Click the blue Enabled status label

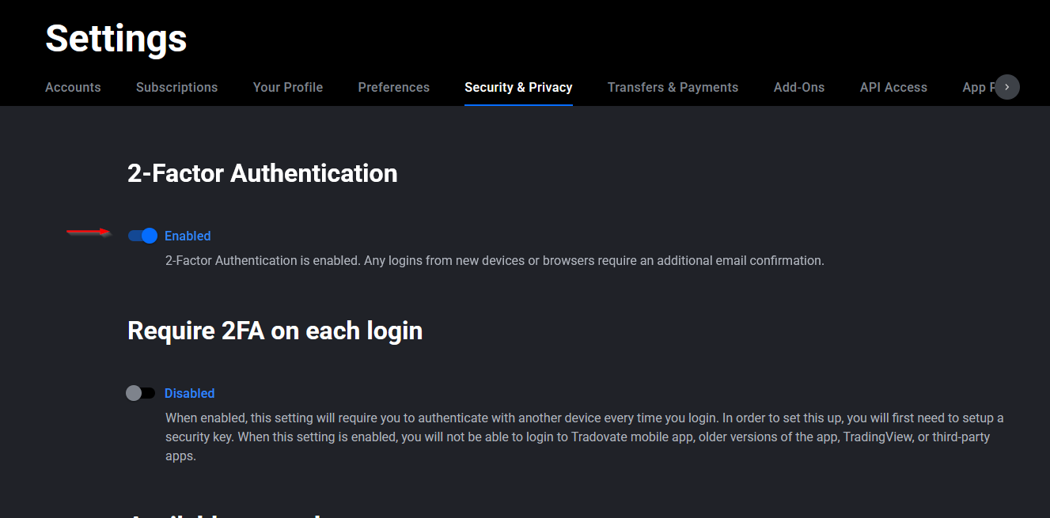pos(188,236)
